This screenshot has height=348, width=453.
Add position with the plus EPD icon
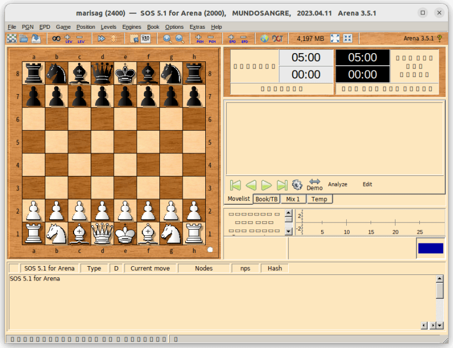(230, 39)
